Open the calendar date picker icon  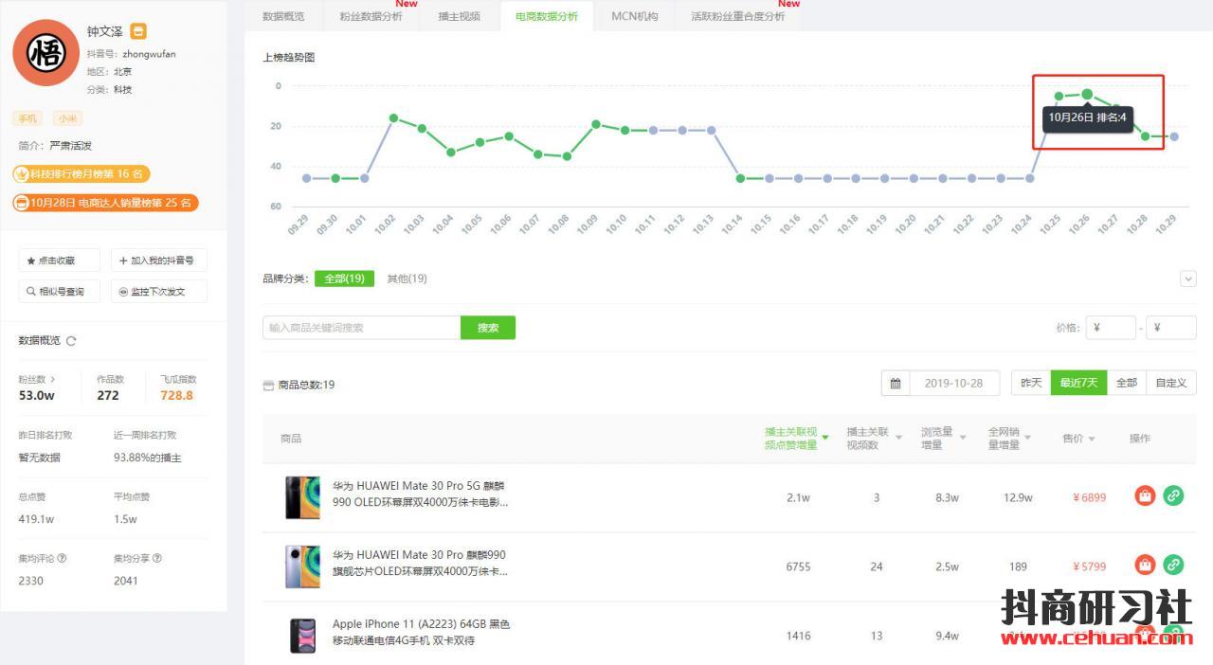coord(896,383)
